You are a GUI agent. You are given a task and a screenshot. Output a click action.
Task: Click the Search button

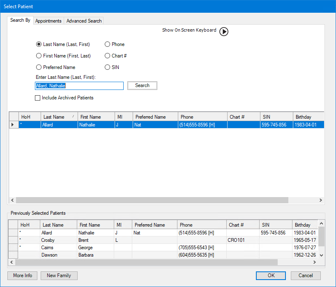coord(142,85)
